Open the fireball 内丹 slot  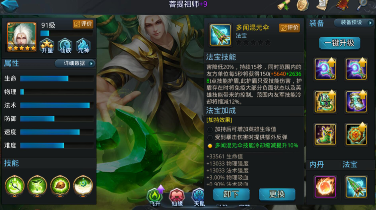coord(325,187)
